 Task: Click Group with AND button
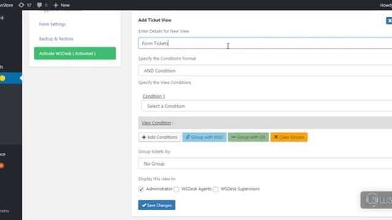coord(204,137)
